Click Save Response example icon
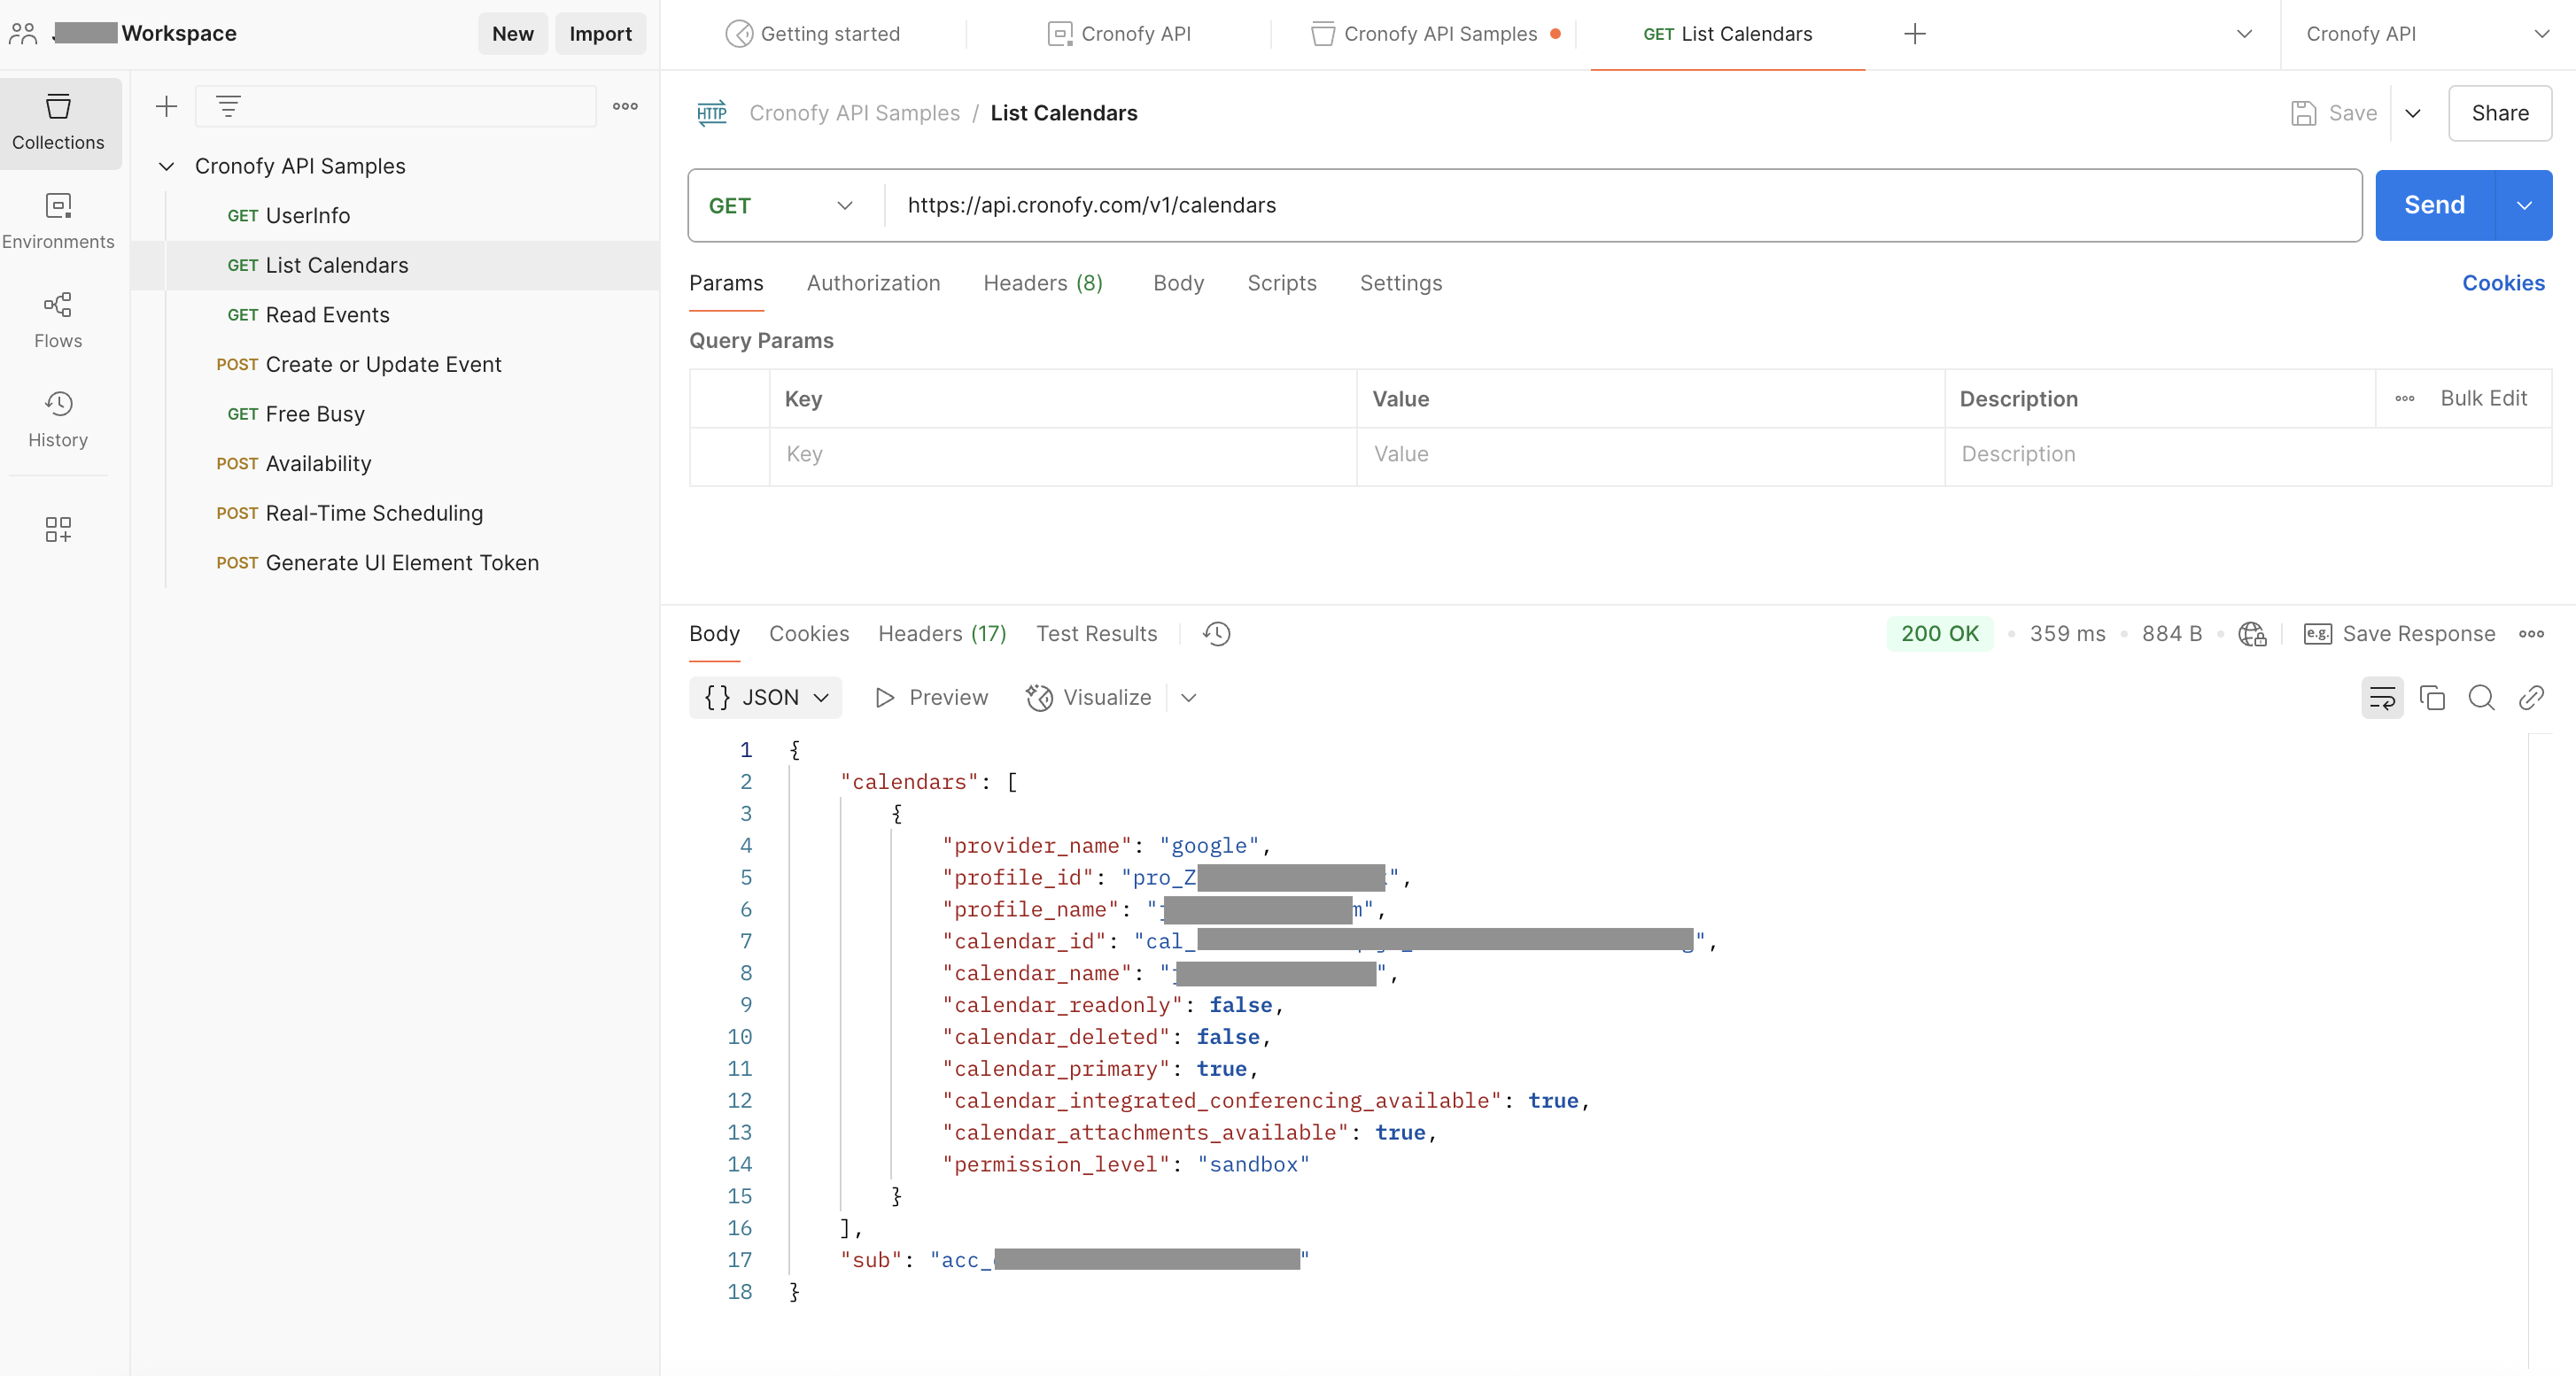This screenshot has height=1376, width=2576. click(x=2318, y=633)
